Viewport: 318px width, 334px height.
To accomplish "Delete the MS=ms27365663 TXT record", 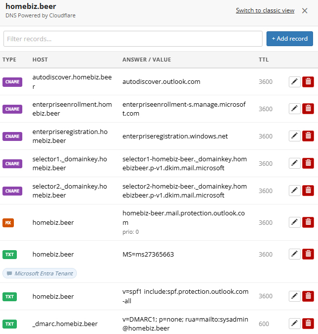I will tap(308, 254).
